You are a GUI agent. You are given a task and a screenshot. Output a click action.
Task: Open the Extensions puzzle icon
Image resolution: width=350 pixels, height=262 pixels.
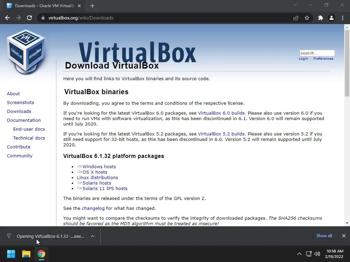(321, 18)
